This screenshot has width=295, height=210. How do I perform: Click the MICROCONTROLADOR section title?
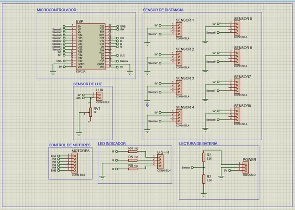pyautogui.click(x=56, y=10)
